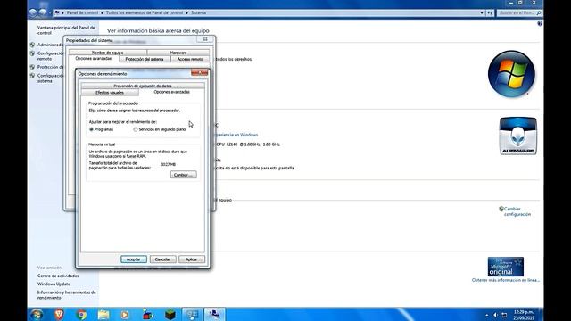The width and height of the screenshot is (571, 321).
Task: Click the Cambiar... virtual memory button
Action: point(184,175)
